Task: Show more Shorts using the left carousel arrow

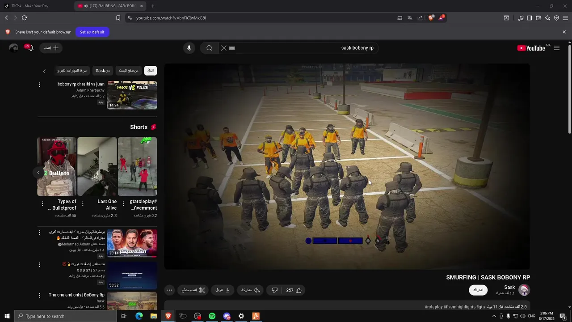Action: pos(38,173)
